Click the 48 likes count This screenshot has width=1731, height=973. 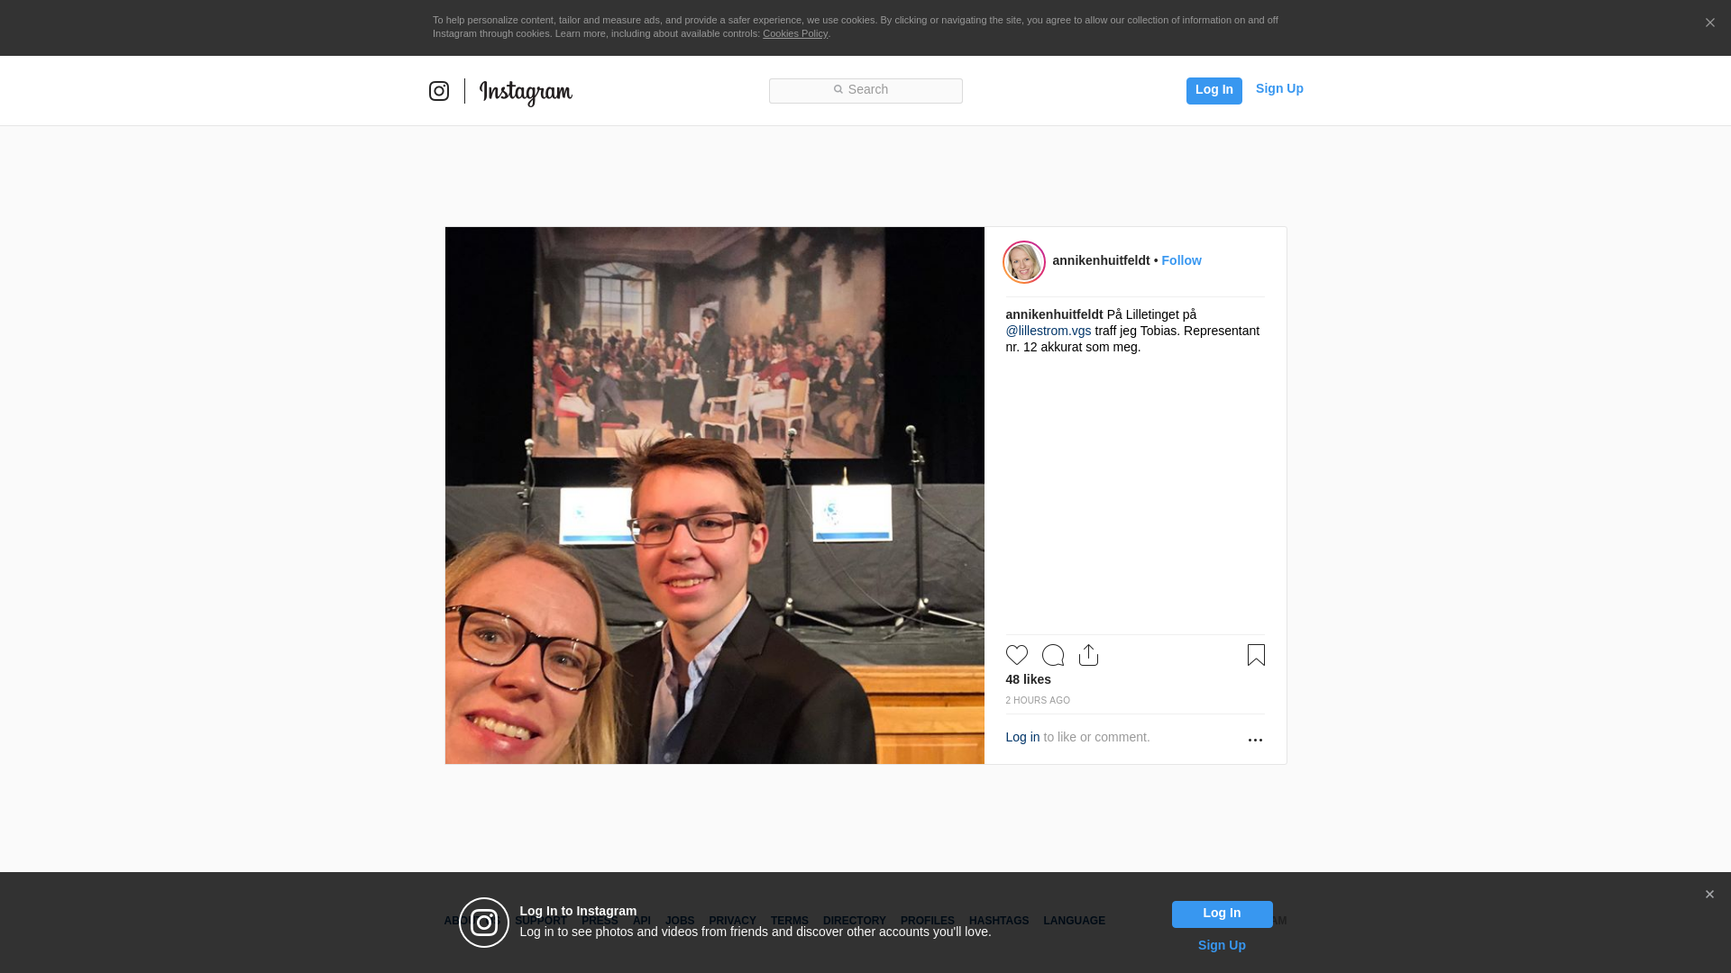pos(1028,679)
